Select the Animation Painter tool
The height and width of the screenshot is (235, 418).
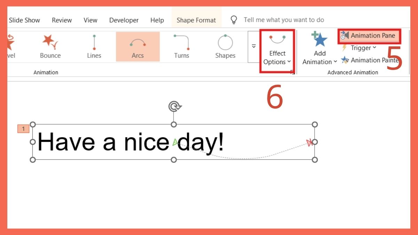pyautogui.click(x=370, y=60)
